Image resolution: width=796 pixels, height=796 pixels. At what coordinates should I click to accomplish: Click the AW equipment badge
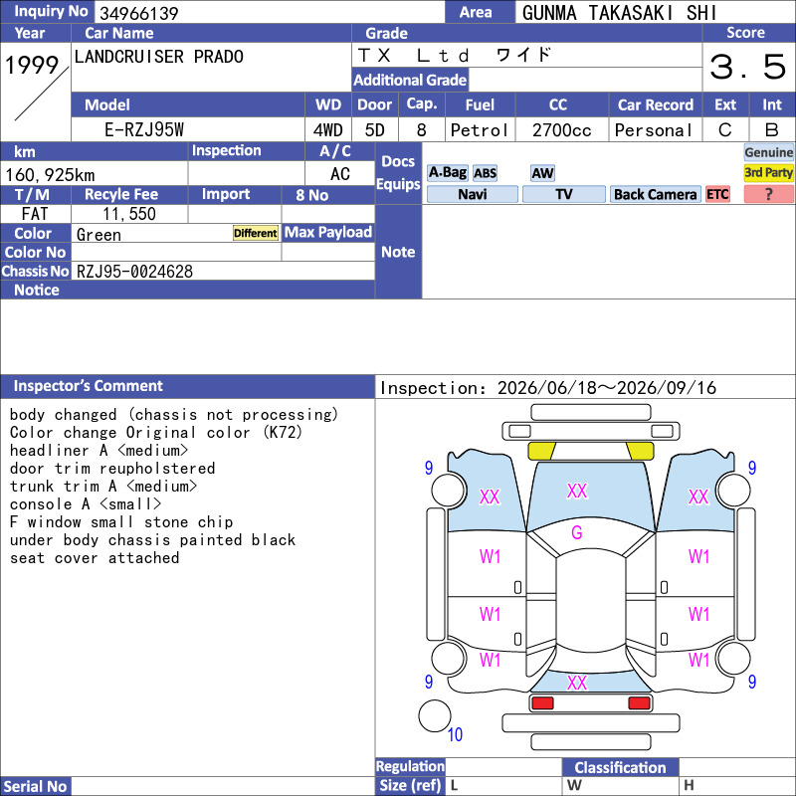(542, 173)
